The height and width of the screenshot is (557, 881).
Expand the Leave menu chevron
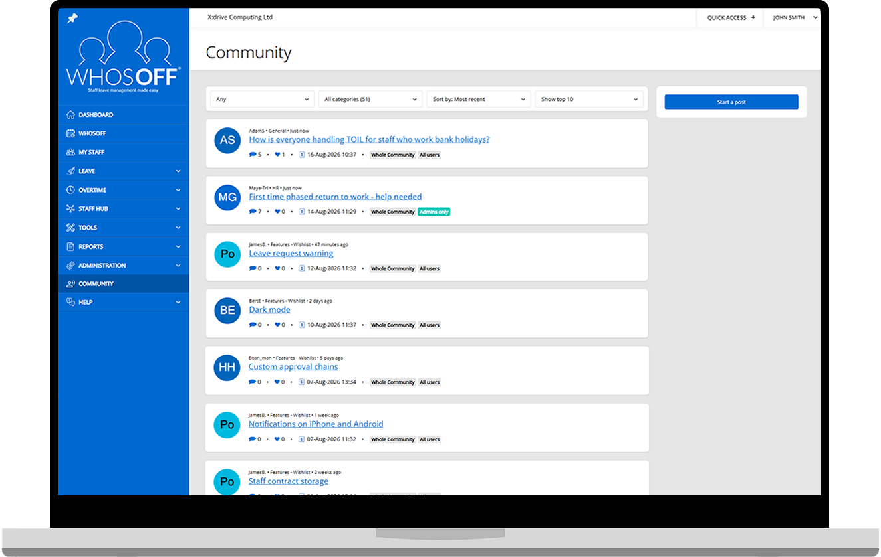point(178,171)
